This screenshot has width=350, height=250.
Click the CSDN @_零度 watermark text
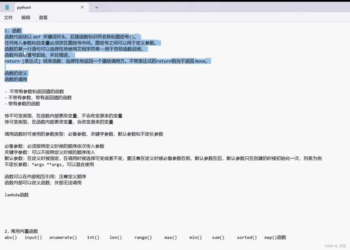point(335,246)
